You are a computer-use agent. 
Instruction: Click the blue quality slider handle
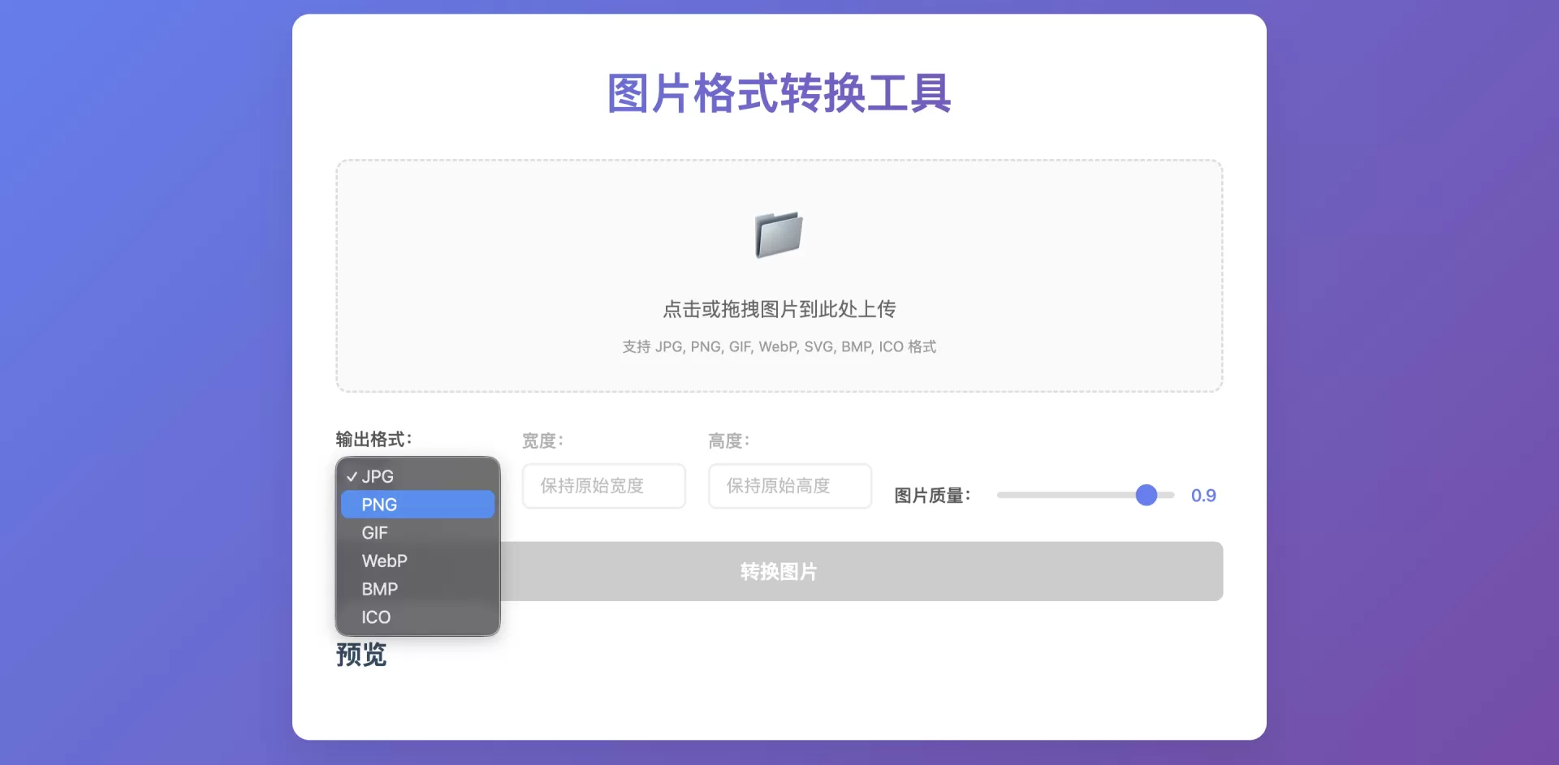click(x=1146, y=495)
